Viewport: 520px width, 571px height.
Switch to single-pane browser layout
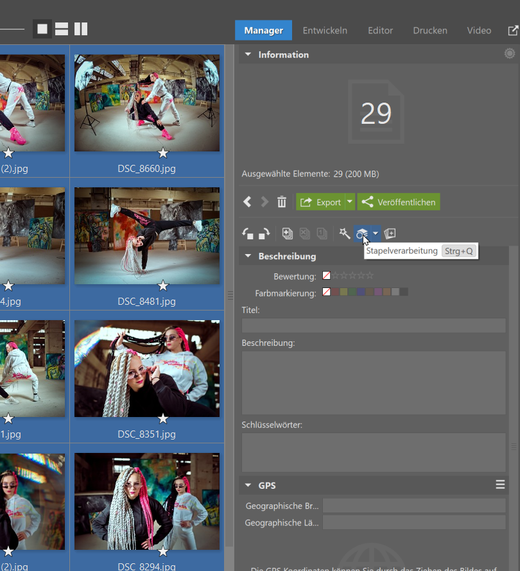(x=42, y=29)
